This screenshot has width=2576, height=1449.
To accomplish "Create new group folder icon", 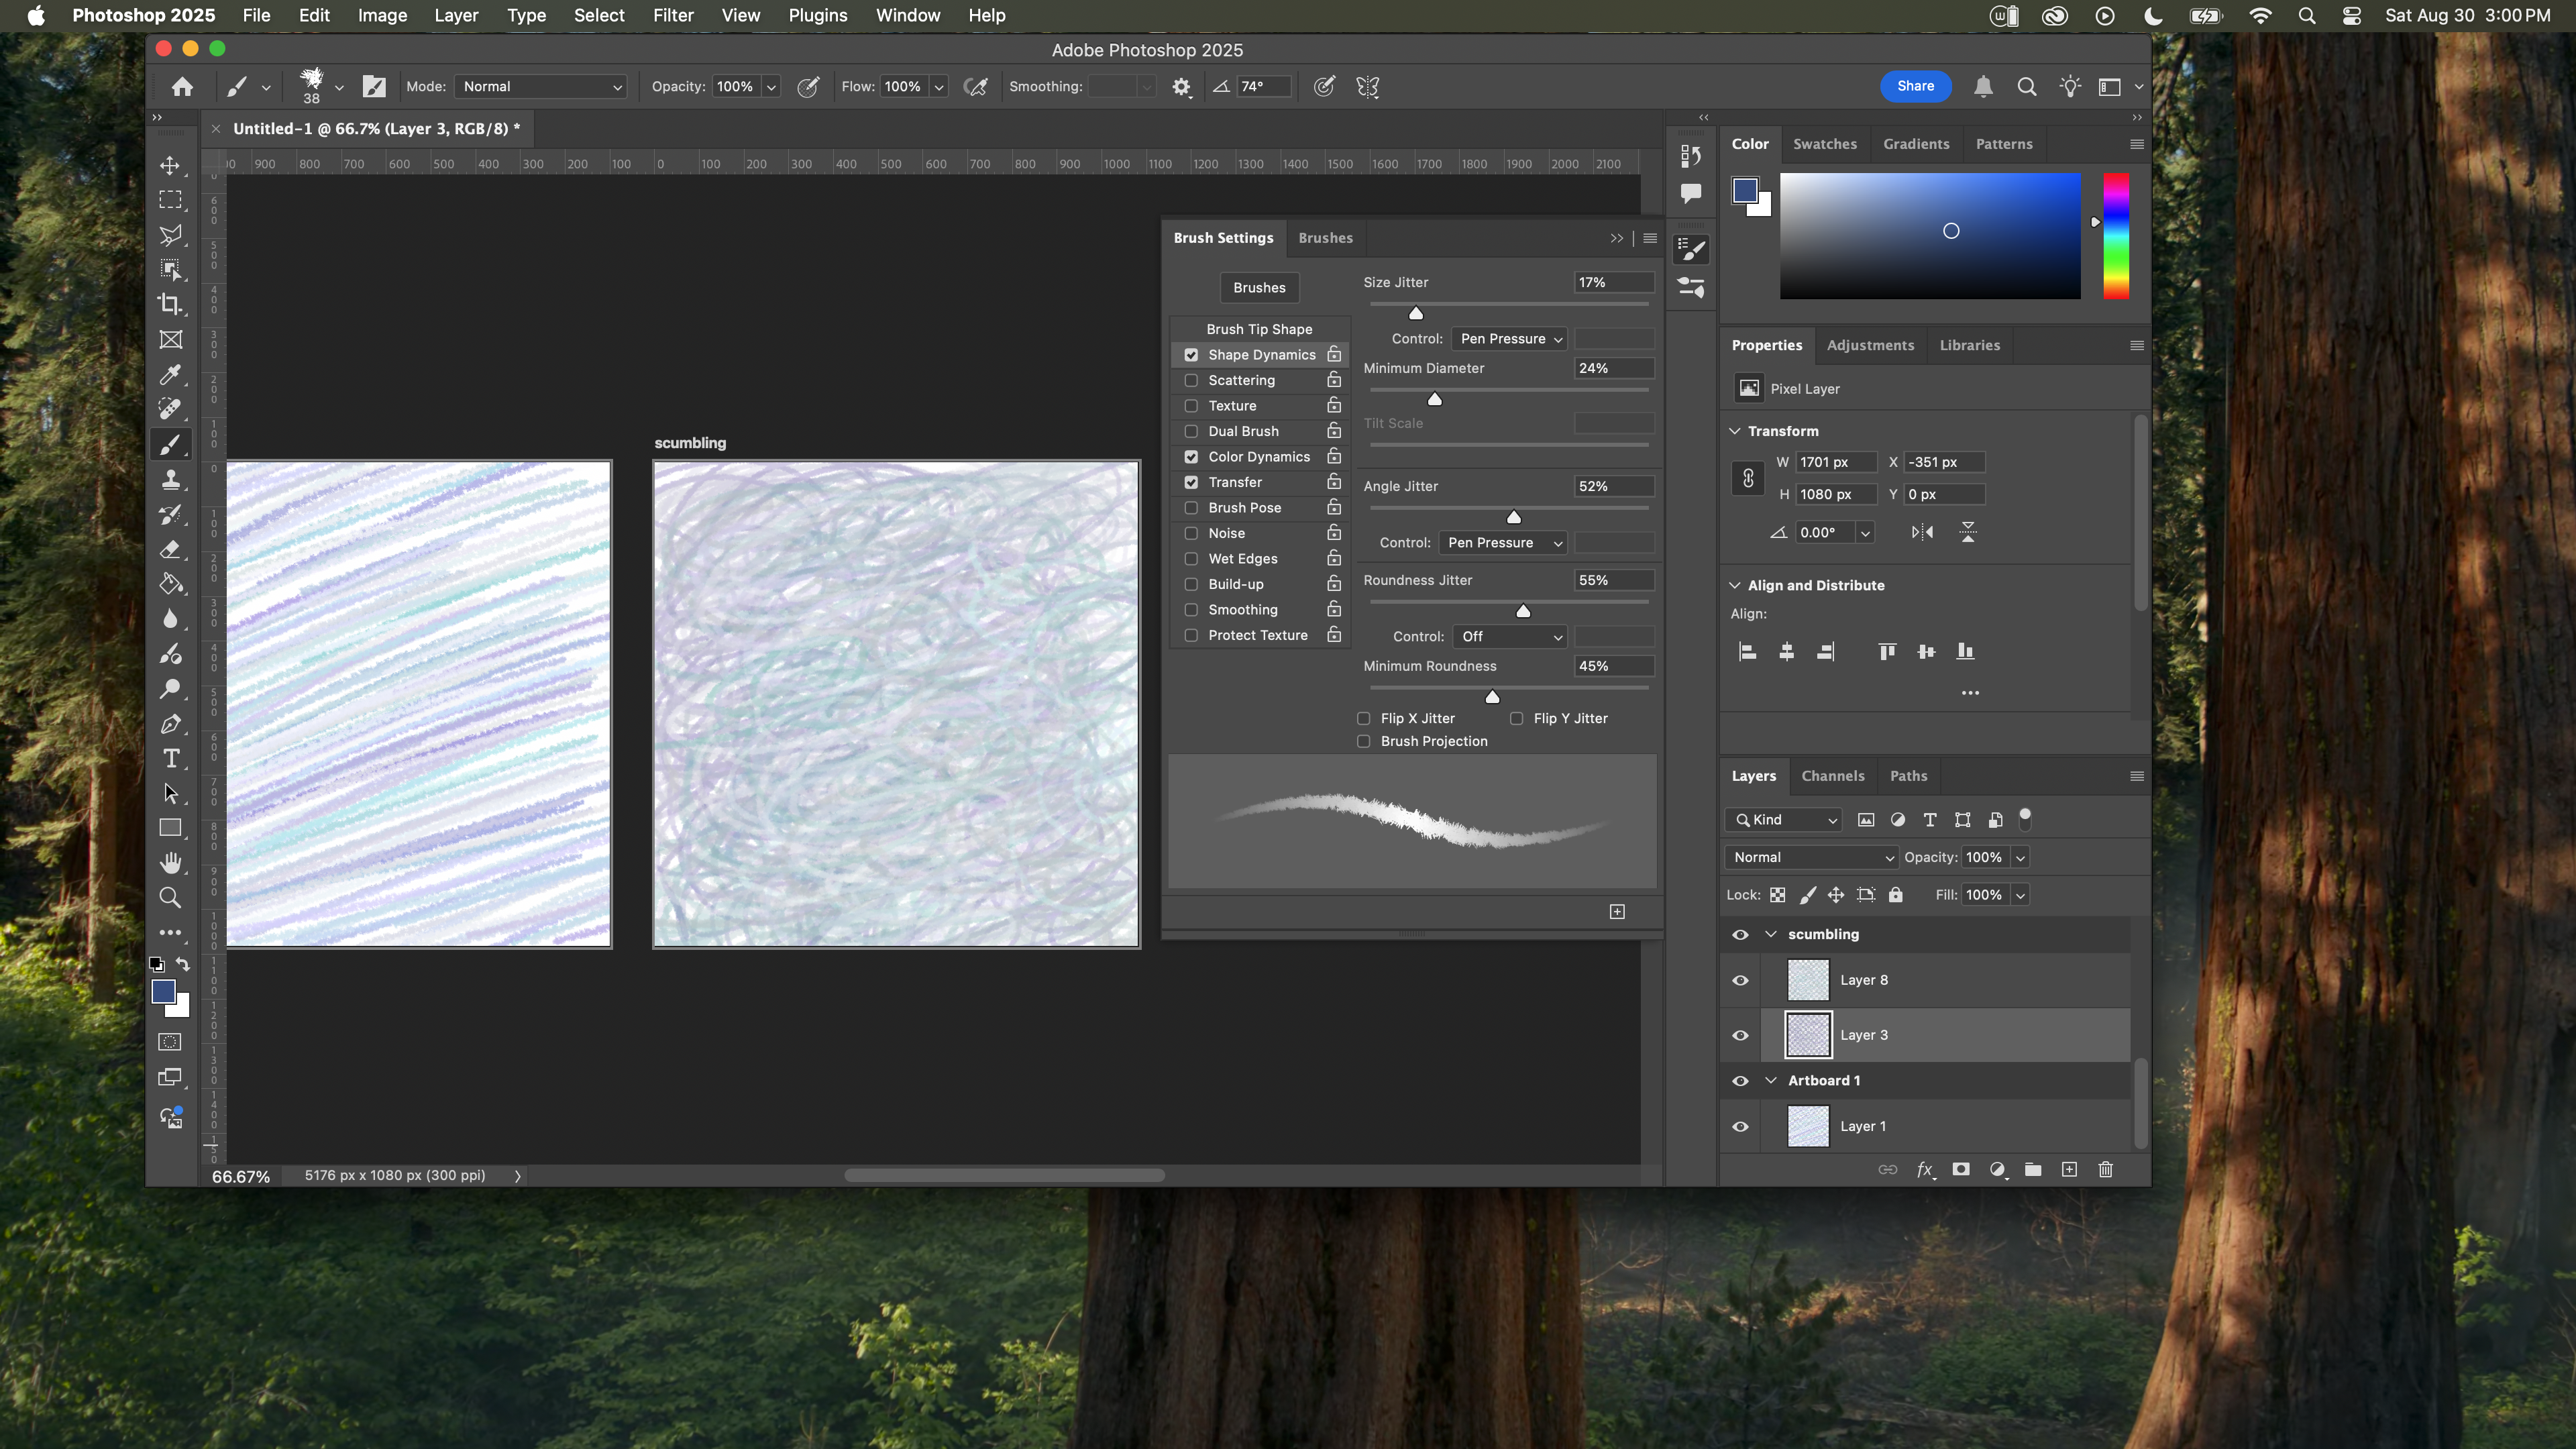I will pyautogui.click(x=2033, y=1169).
